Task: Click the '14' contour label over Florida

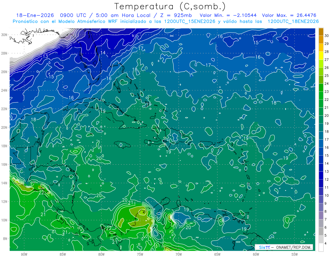Action: click(103, 53)
